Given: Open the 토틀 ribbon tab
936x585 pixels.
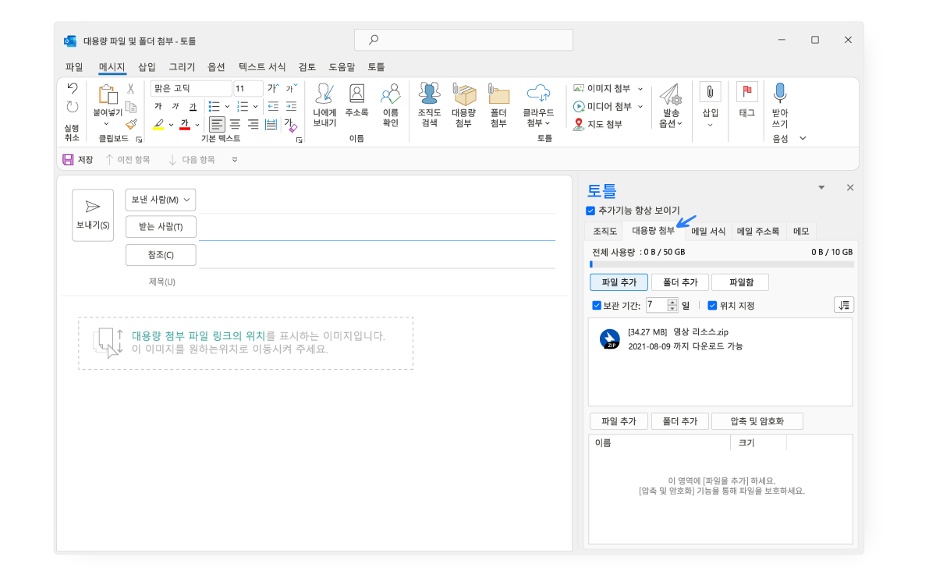Looking at the screenshot, I should coord(376,67).
